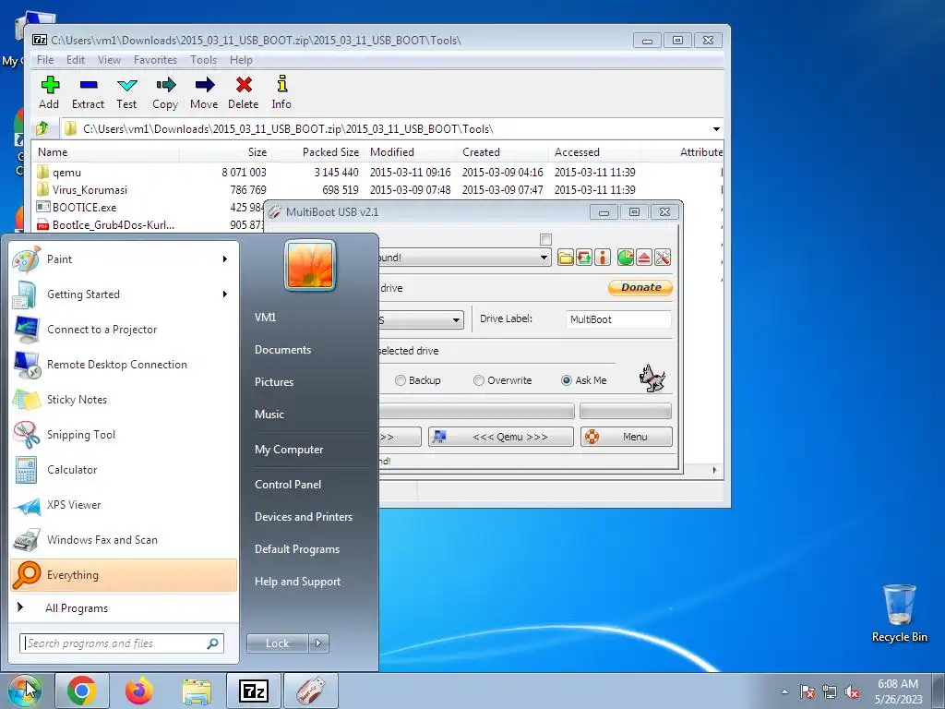Click the Search programs and files box
Image resolution: width=945 pixels, height=709 pixels.
point(121,643)
